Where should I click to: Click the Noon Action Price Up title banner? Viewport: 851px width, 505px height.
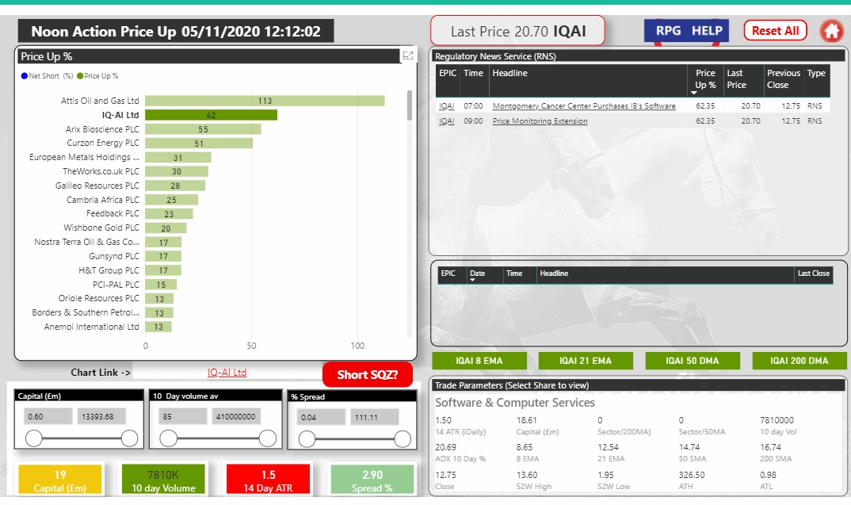(x=176, y=31)
